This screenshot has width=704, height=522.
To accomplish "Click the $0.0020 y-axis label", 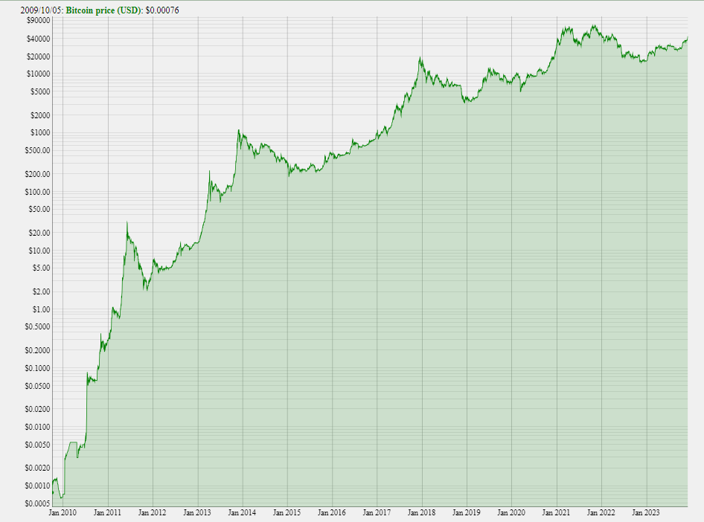I will point(37,468).
